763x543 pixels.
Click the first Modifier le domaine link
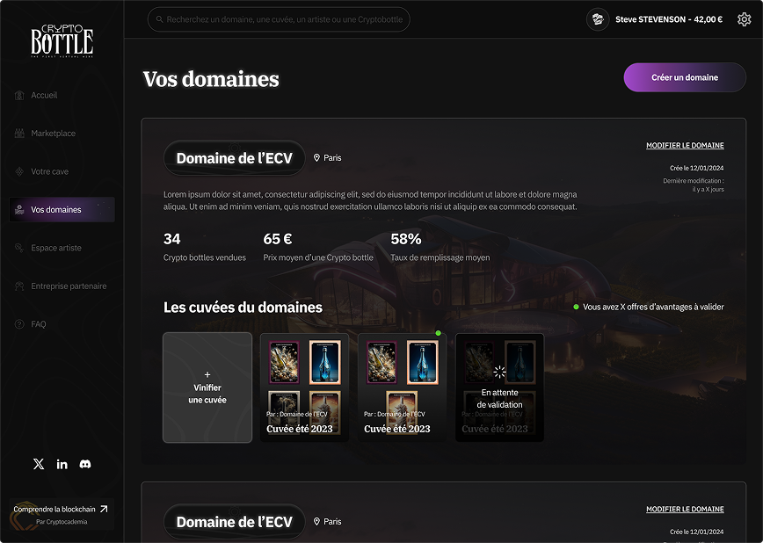tap(685, 146)
